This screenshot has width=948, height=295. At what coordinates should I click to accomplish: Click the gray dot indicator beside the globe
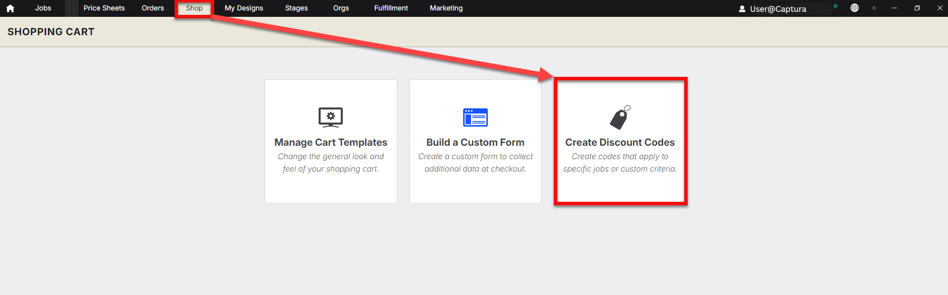[874, 8]
